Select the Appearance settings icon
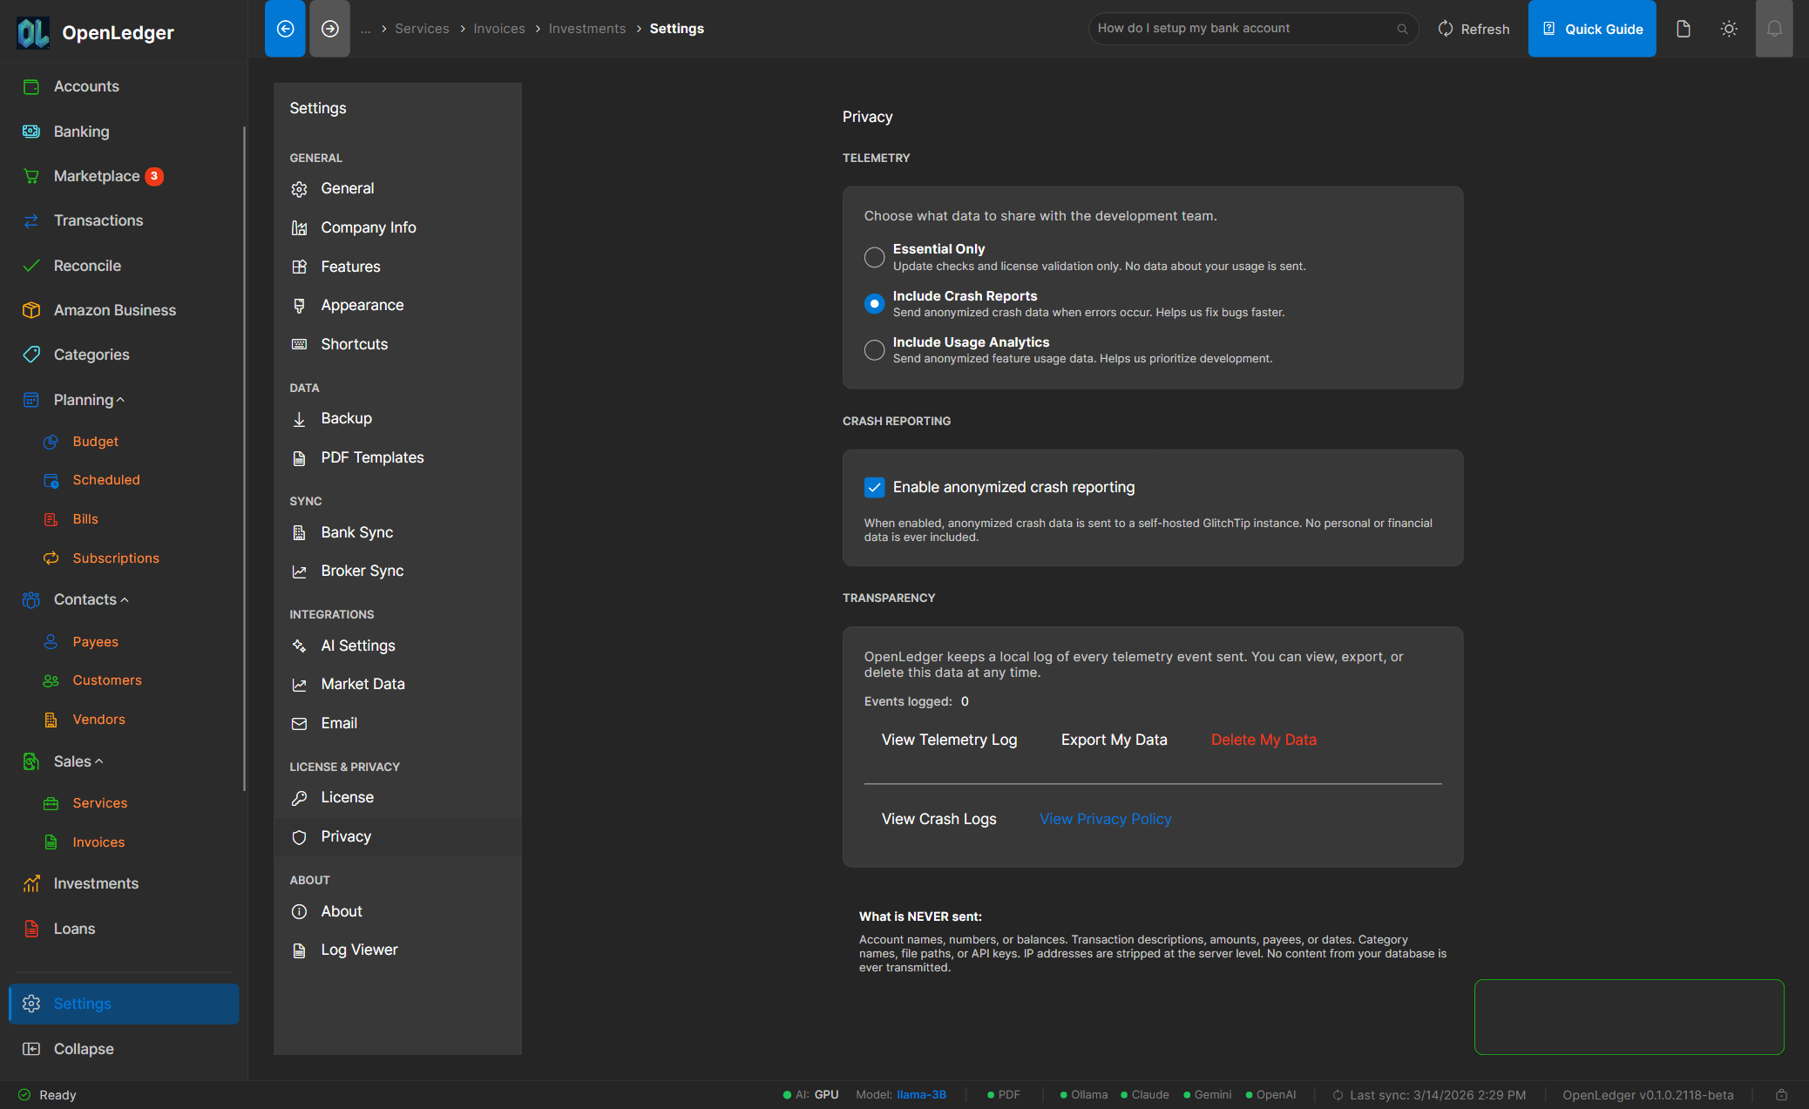 click(300, 305)
